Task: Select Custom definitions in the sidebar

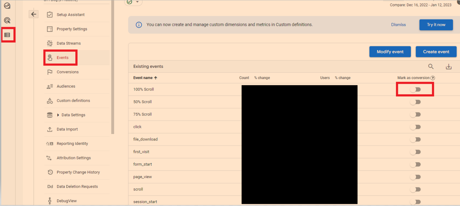Action: 73,101
